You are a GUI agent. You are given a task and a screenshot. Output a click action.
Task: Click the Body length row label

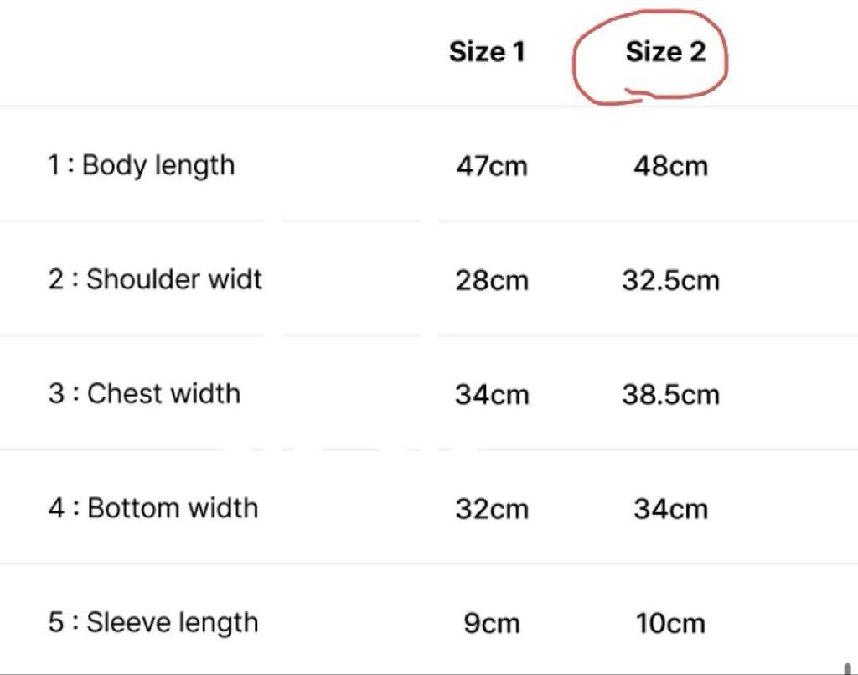pyautogui.click(x=141, y=165)
